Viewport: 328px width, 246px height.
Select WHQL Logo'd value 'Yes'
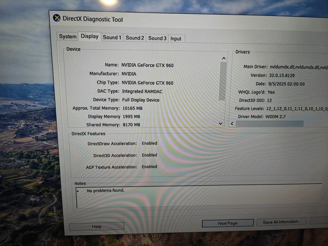tap(271, 92)
